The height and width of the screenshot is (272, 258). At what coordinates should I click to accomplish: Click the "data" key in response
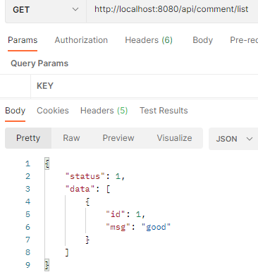coord(80,189)
